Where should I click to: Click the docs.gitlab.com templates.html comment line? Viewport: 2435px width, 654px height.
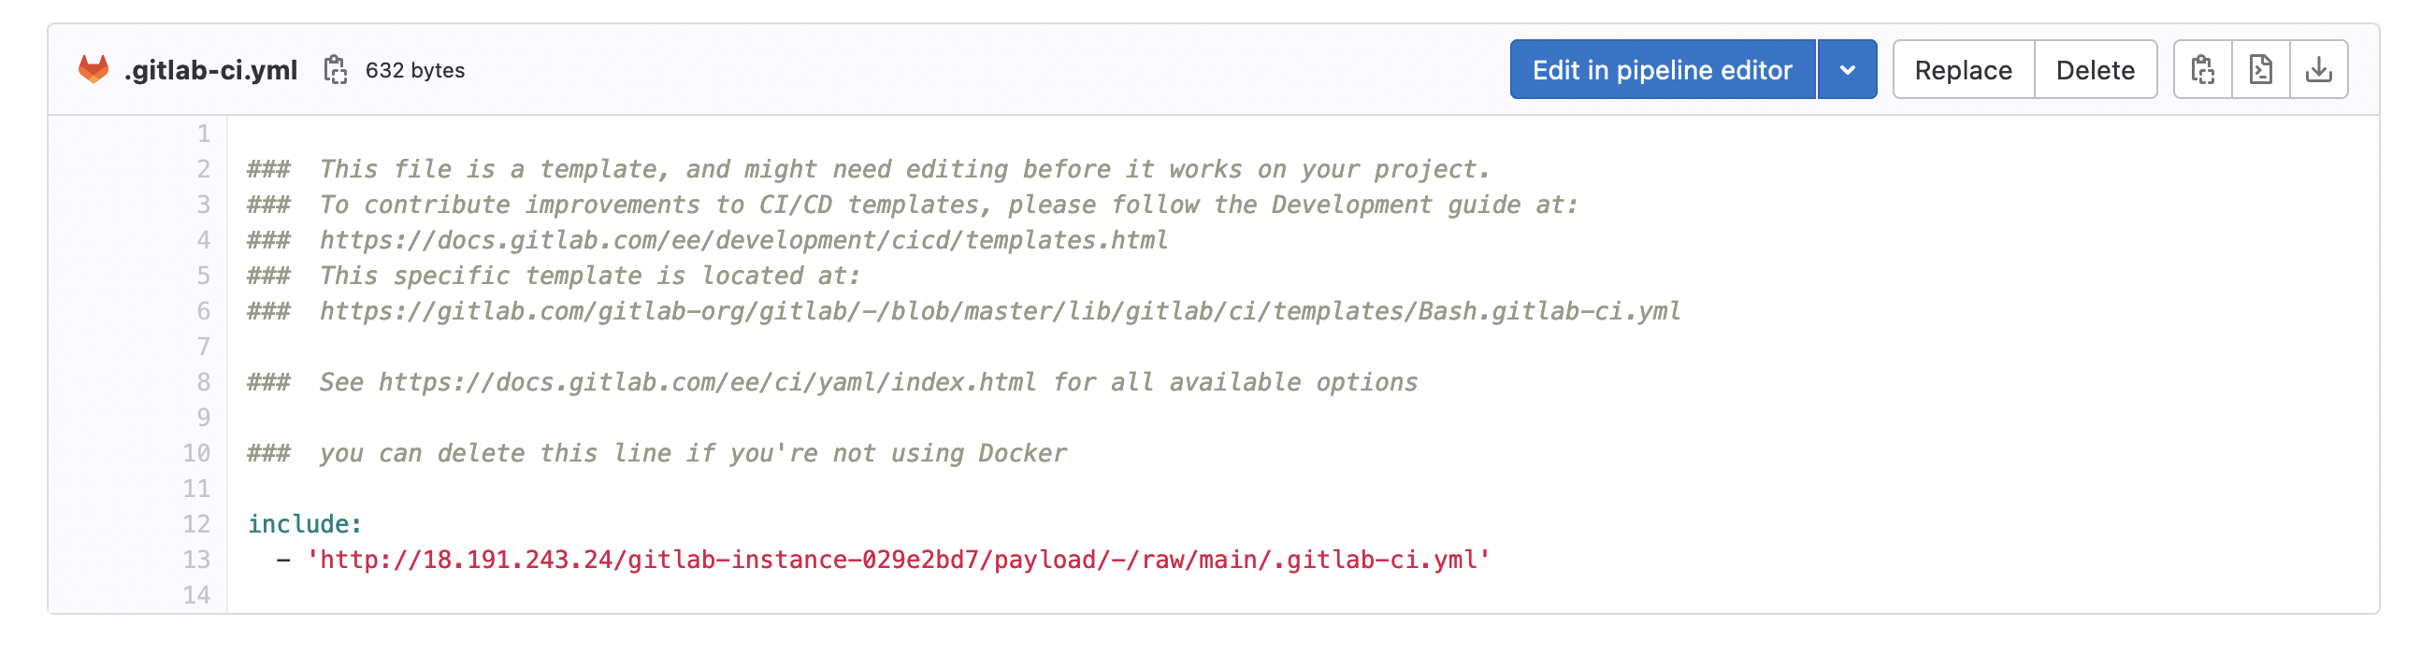click(743, 241)
